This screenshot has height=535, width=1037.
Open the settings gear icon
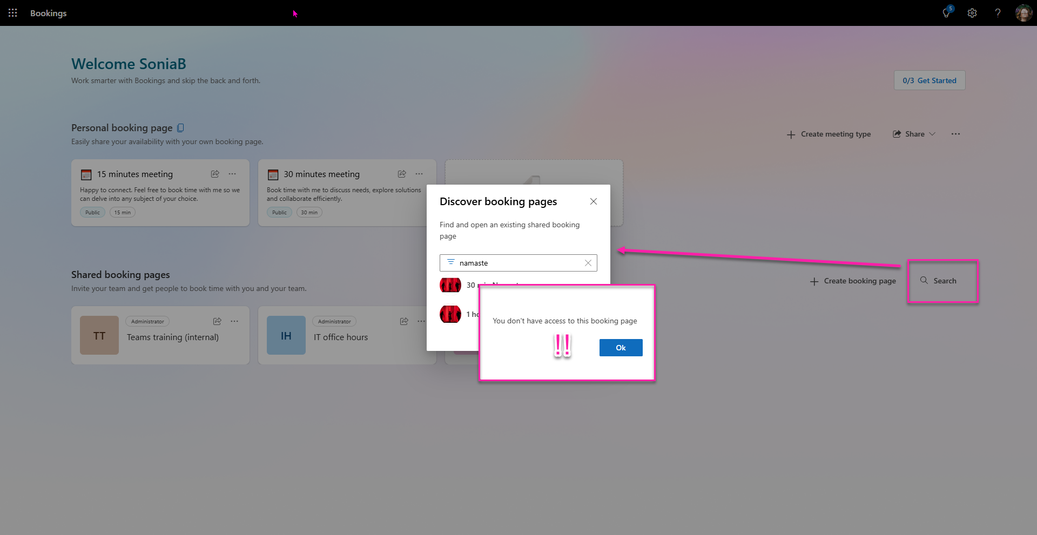pos(972,13)
